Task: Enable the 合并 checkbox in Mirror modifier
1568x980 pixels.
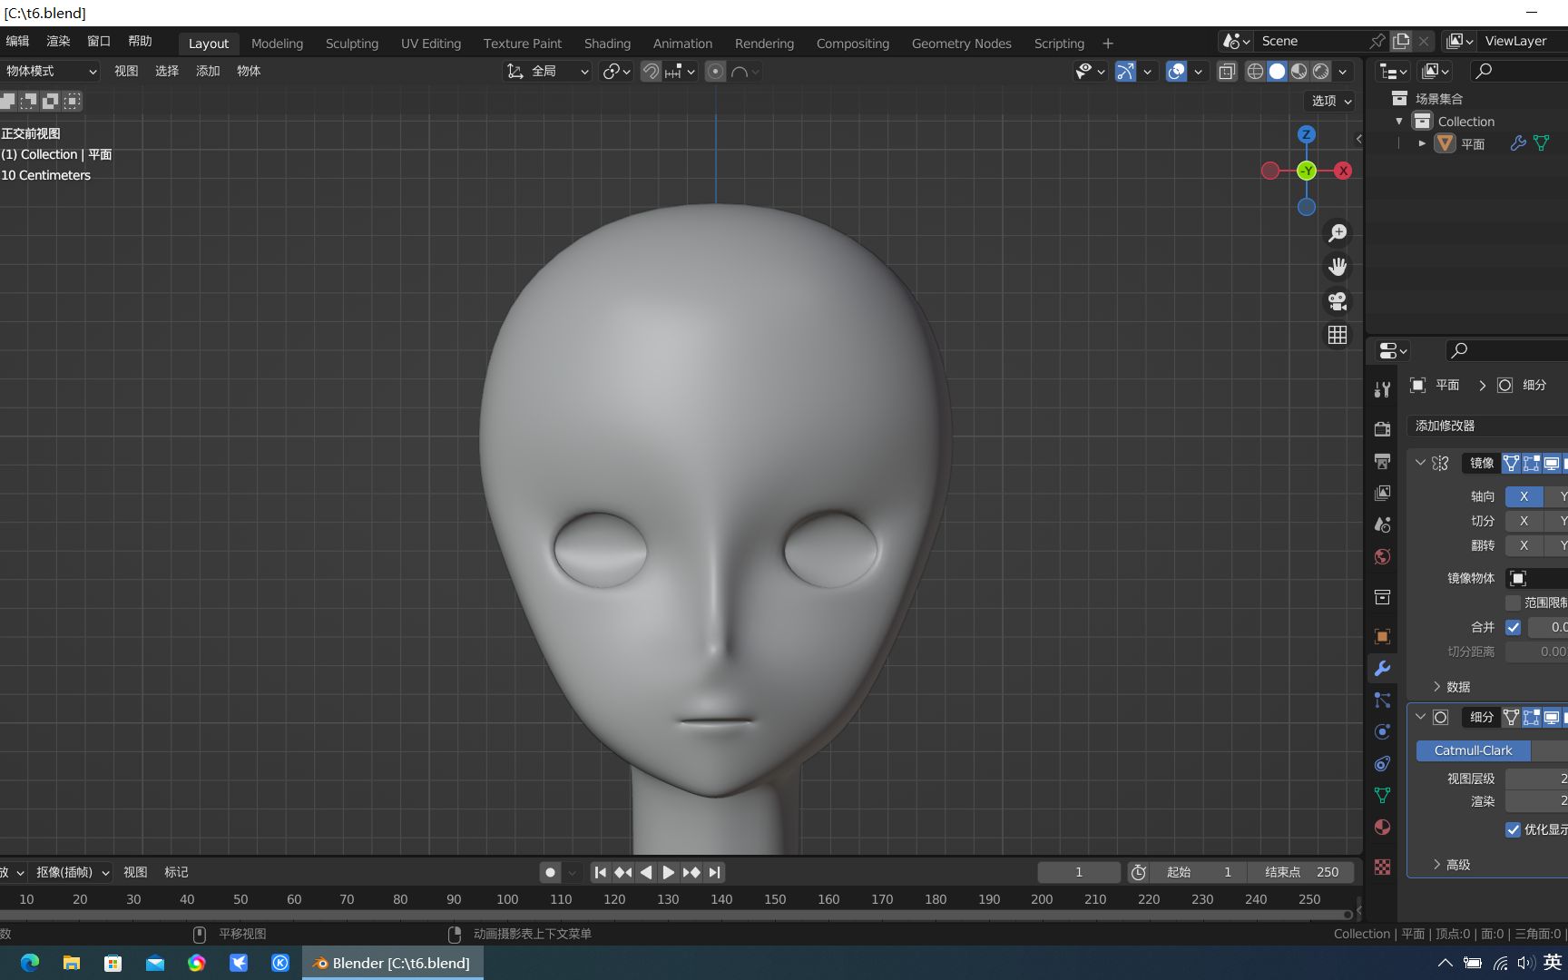Action: [1513, 627]
